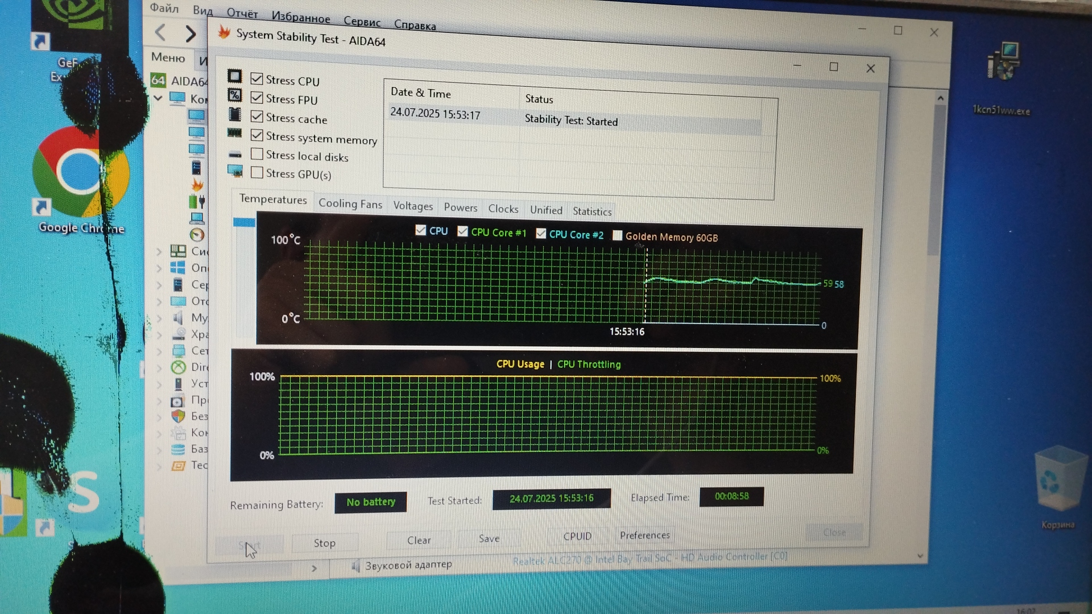This screenshot has height=614, width=1092.
Task: Click the Stress FPU percent icon
Action: coord(234,95)
